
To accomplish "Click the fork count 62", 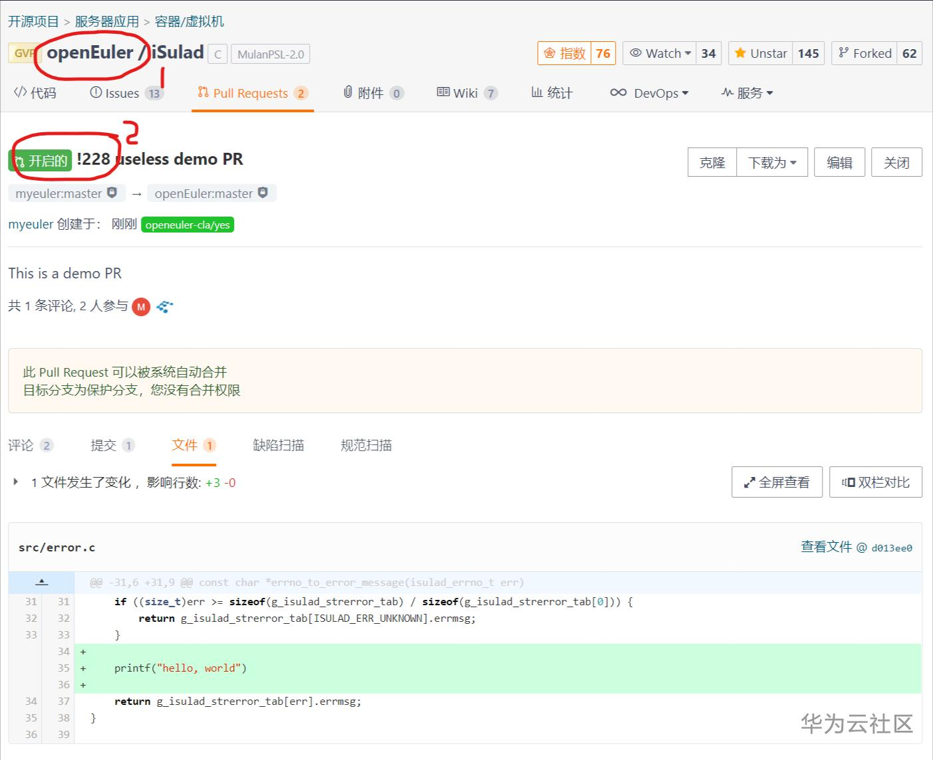I will (910, 53).
